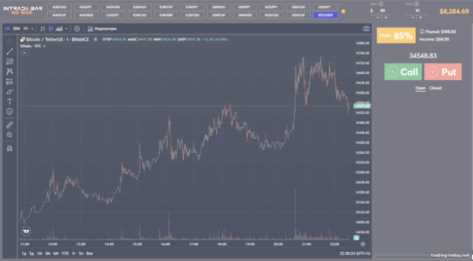Switch chart to area style
473x261 pixels.
pyautogui.click(x=59, y=29)
